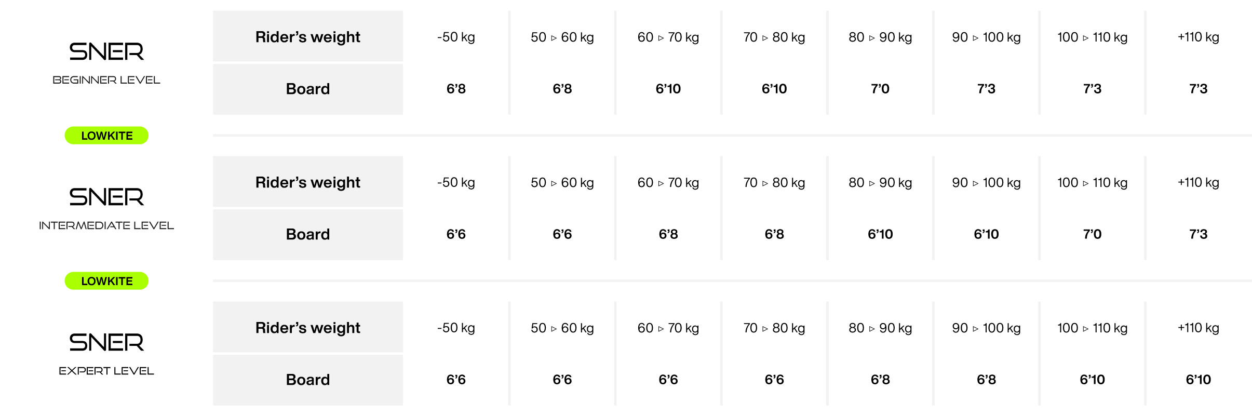
Task: Click intermediate board 7'3 for +110 kg
Action: [x=1198, y=234]
